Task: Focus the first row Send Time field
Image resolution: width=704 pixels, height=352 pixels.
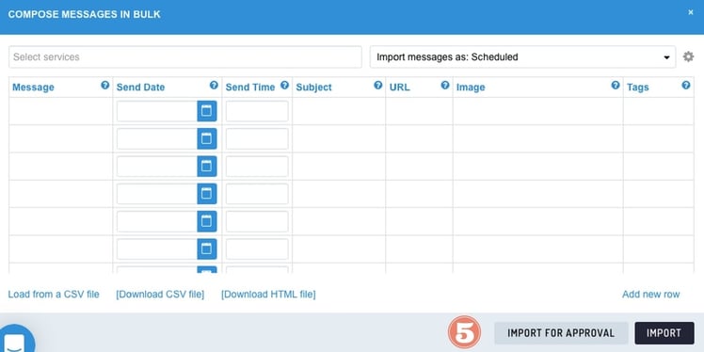Action: click(x=257, y=111)
